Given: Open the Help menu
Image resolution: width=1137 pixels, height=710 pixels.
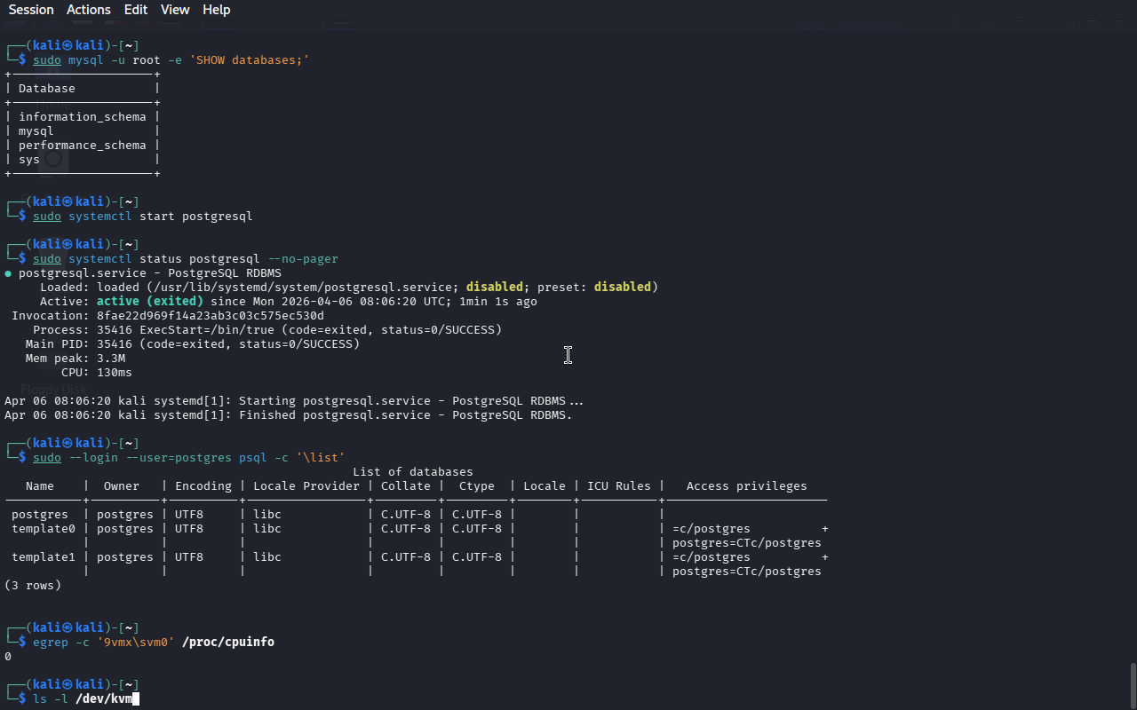Looking at the screenshot, I should [216, 10].
